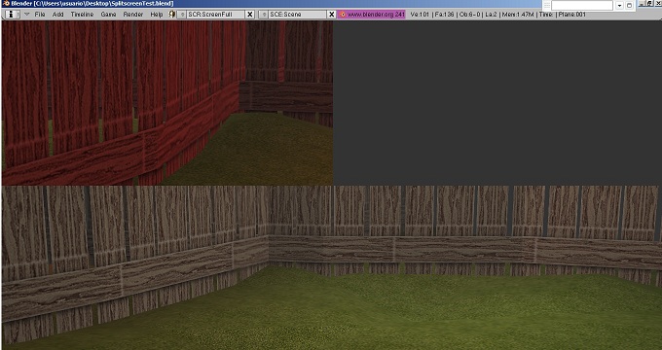Click the Blender logo icon in title bar
The width and height of the screenshot is (662, 350).
click(x=6, y=3)
